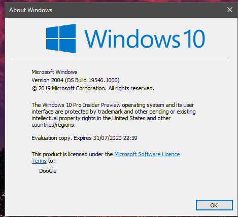Viewport: 238px width, 217px height.
Task: Click the blue Windows logo icon
Action: tap(61, 39)
